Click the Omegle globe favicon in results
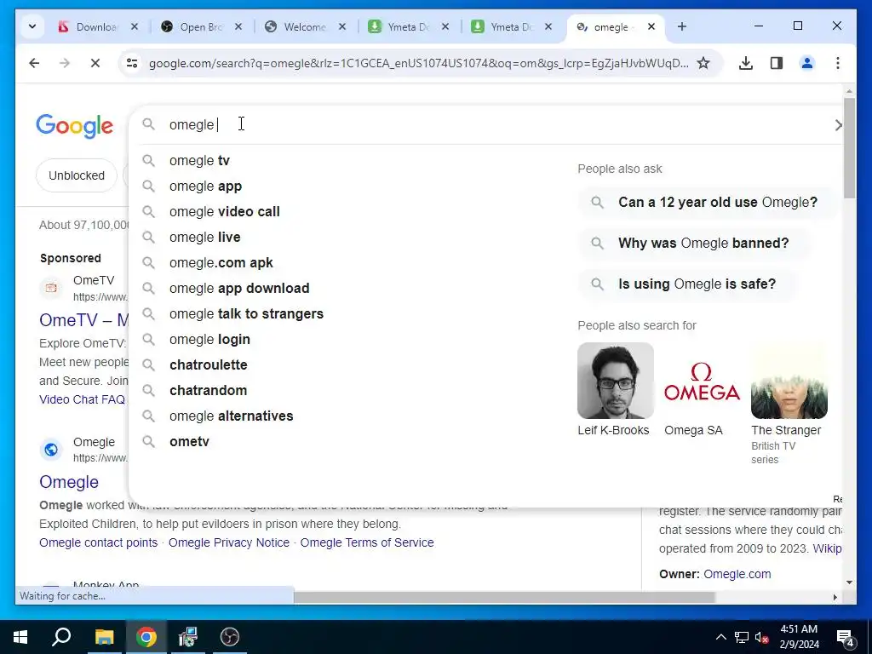The height and width of the screenshot is (654, 872). (51, 450)
